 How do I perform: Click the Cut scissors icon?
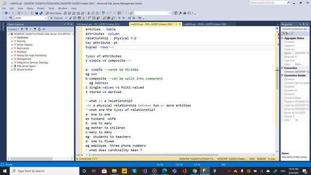pos(88,13)
